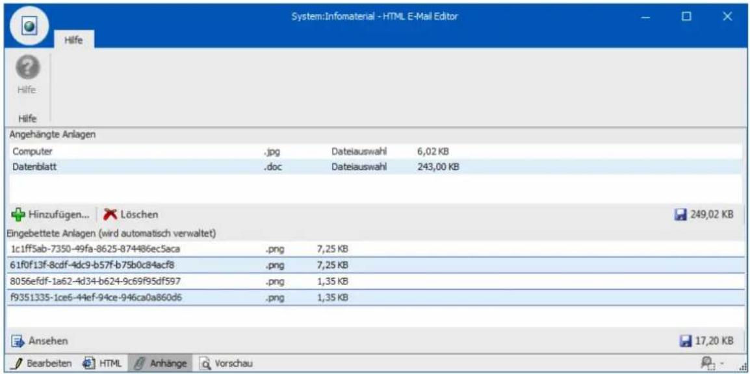Click the Ansehen view icon
The width and height of the screenshot is (750, 374).
pyautogui.click(x=18, y=341)
